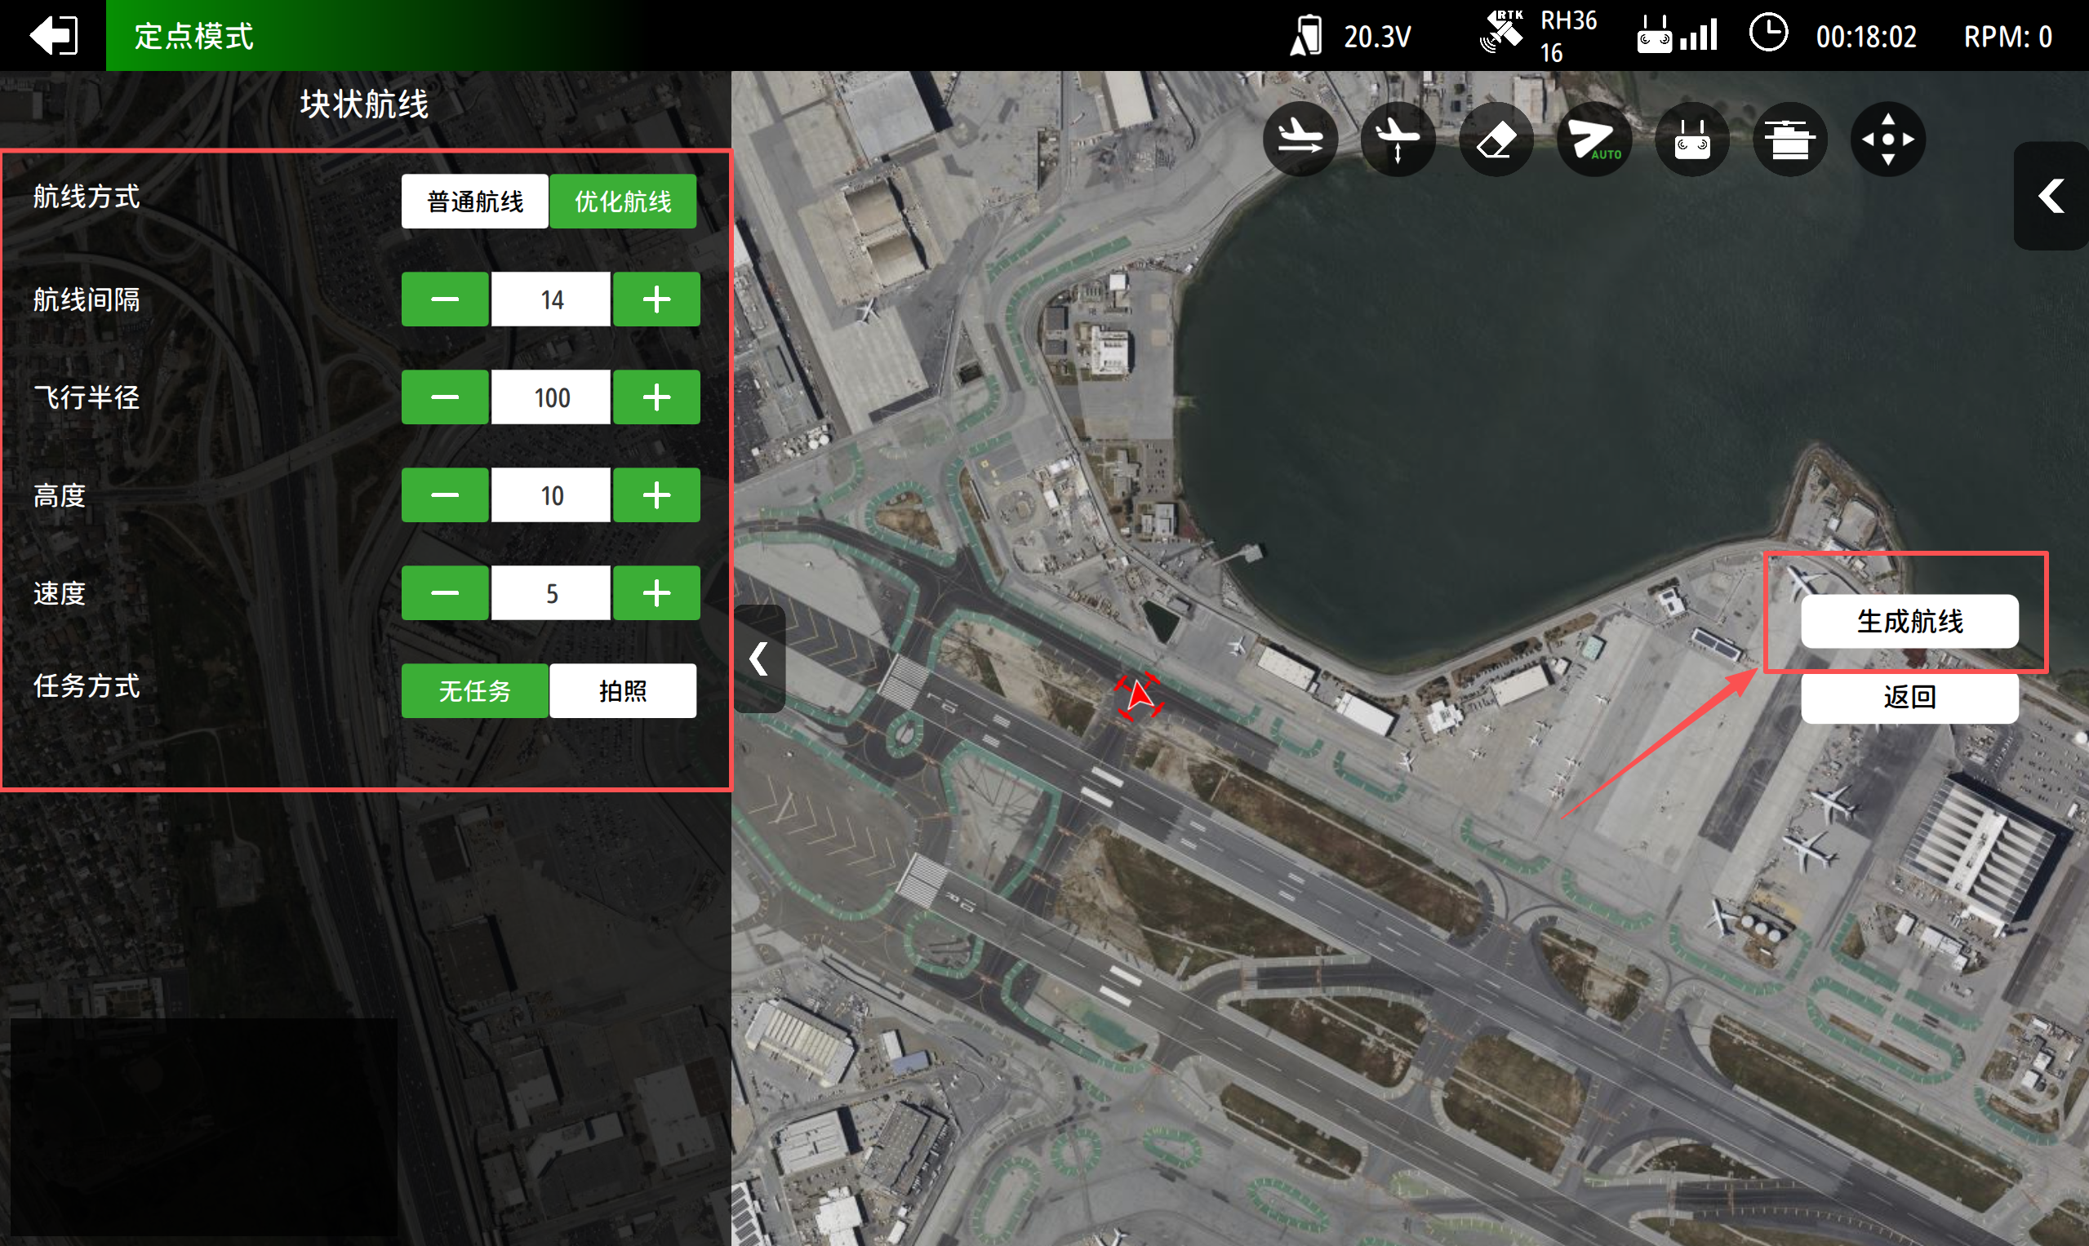Select 优化航线 route mode

click(x=622, y=202)
